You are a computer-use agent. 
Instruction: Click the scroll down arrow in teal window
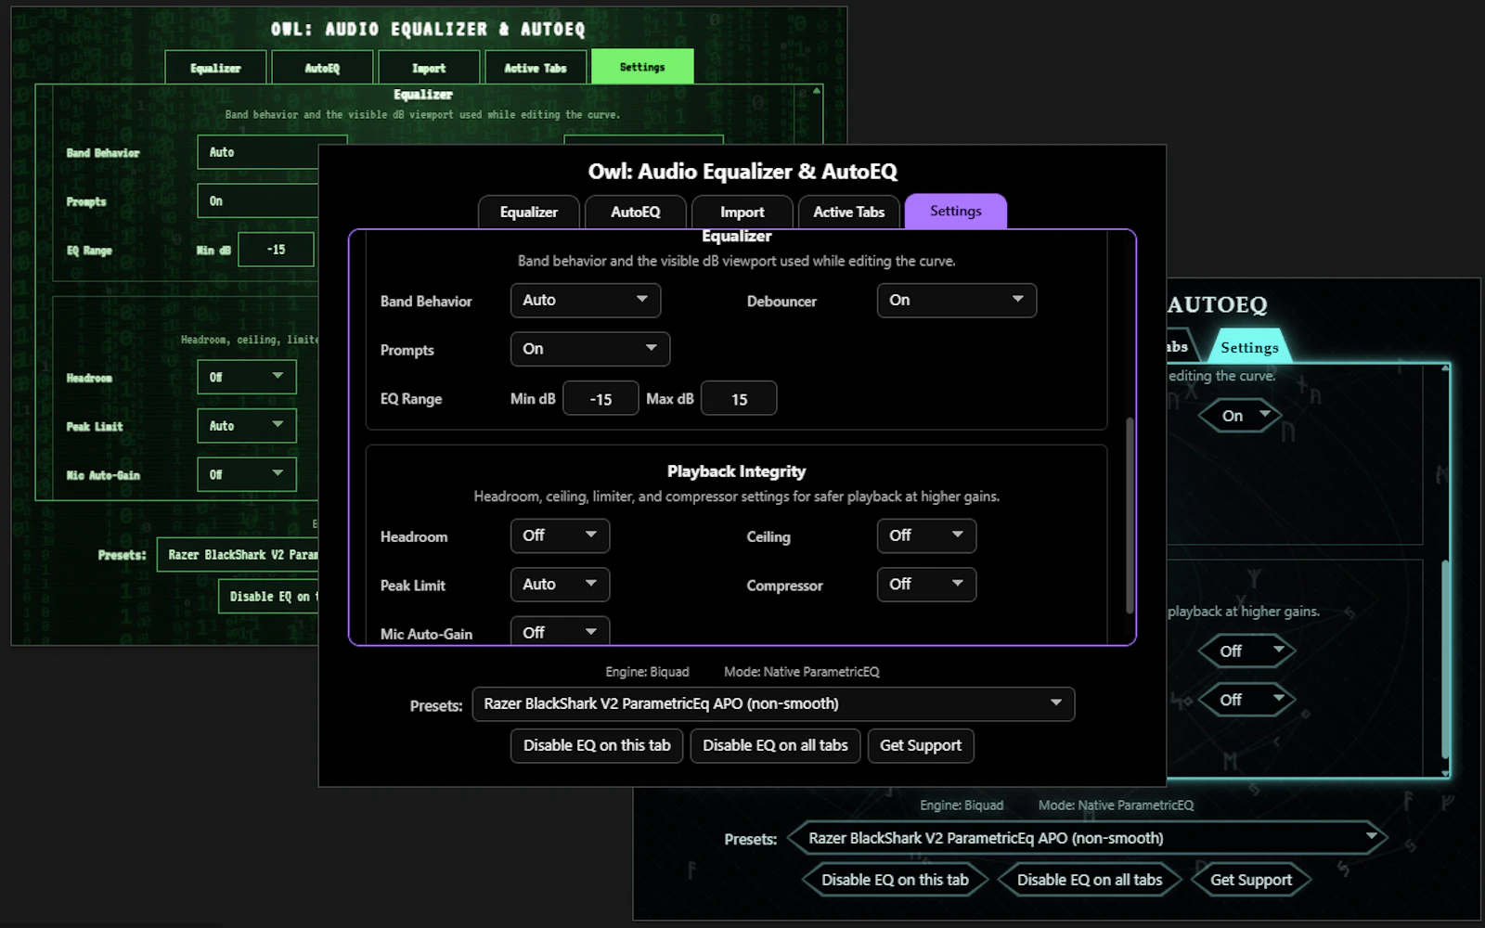[1445, 772]
